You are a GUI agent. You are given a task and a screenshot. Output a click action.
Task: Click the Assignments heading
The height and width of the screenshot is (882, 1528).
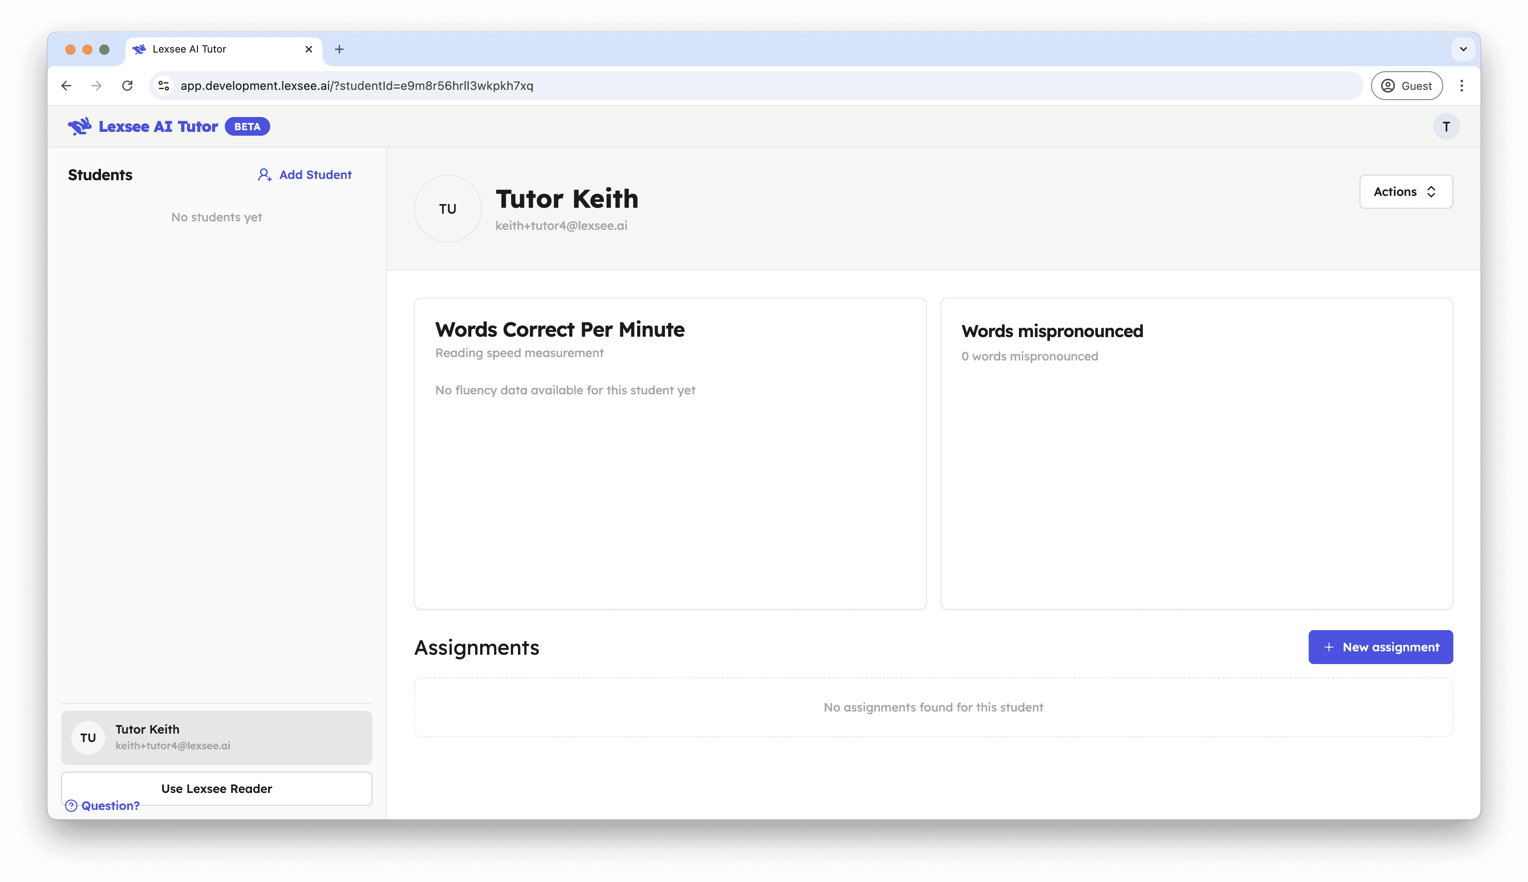[476, 648]
